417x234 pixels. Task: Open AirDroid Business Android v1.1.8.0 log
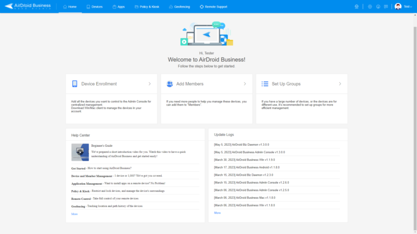tap(247, 167)
